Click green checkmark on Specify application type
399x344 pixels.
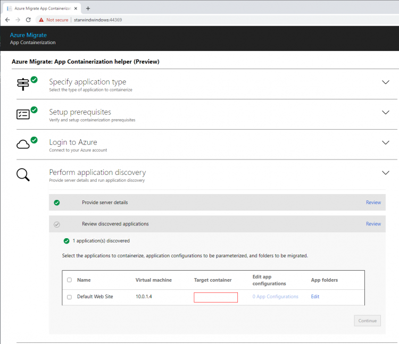click(34, 80)
